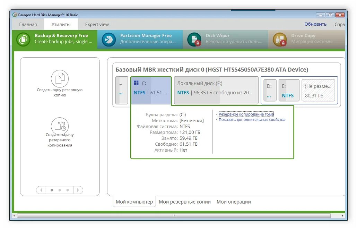
Task: Open the Справка menu at top right
Action: tap(339, 24)
